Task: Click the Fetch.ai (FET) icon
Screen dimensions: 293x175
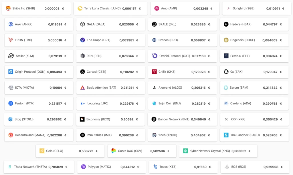Action: pos(226,56)
